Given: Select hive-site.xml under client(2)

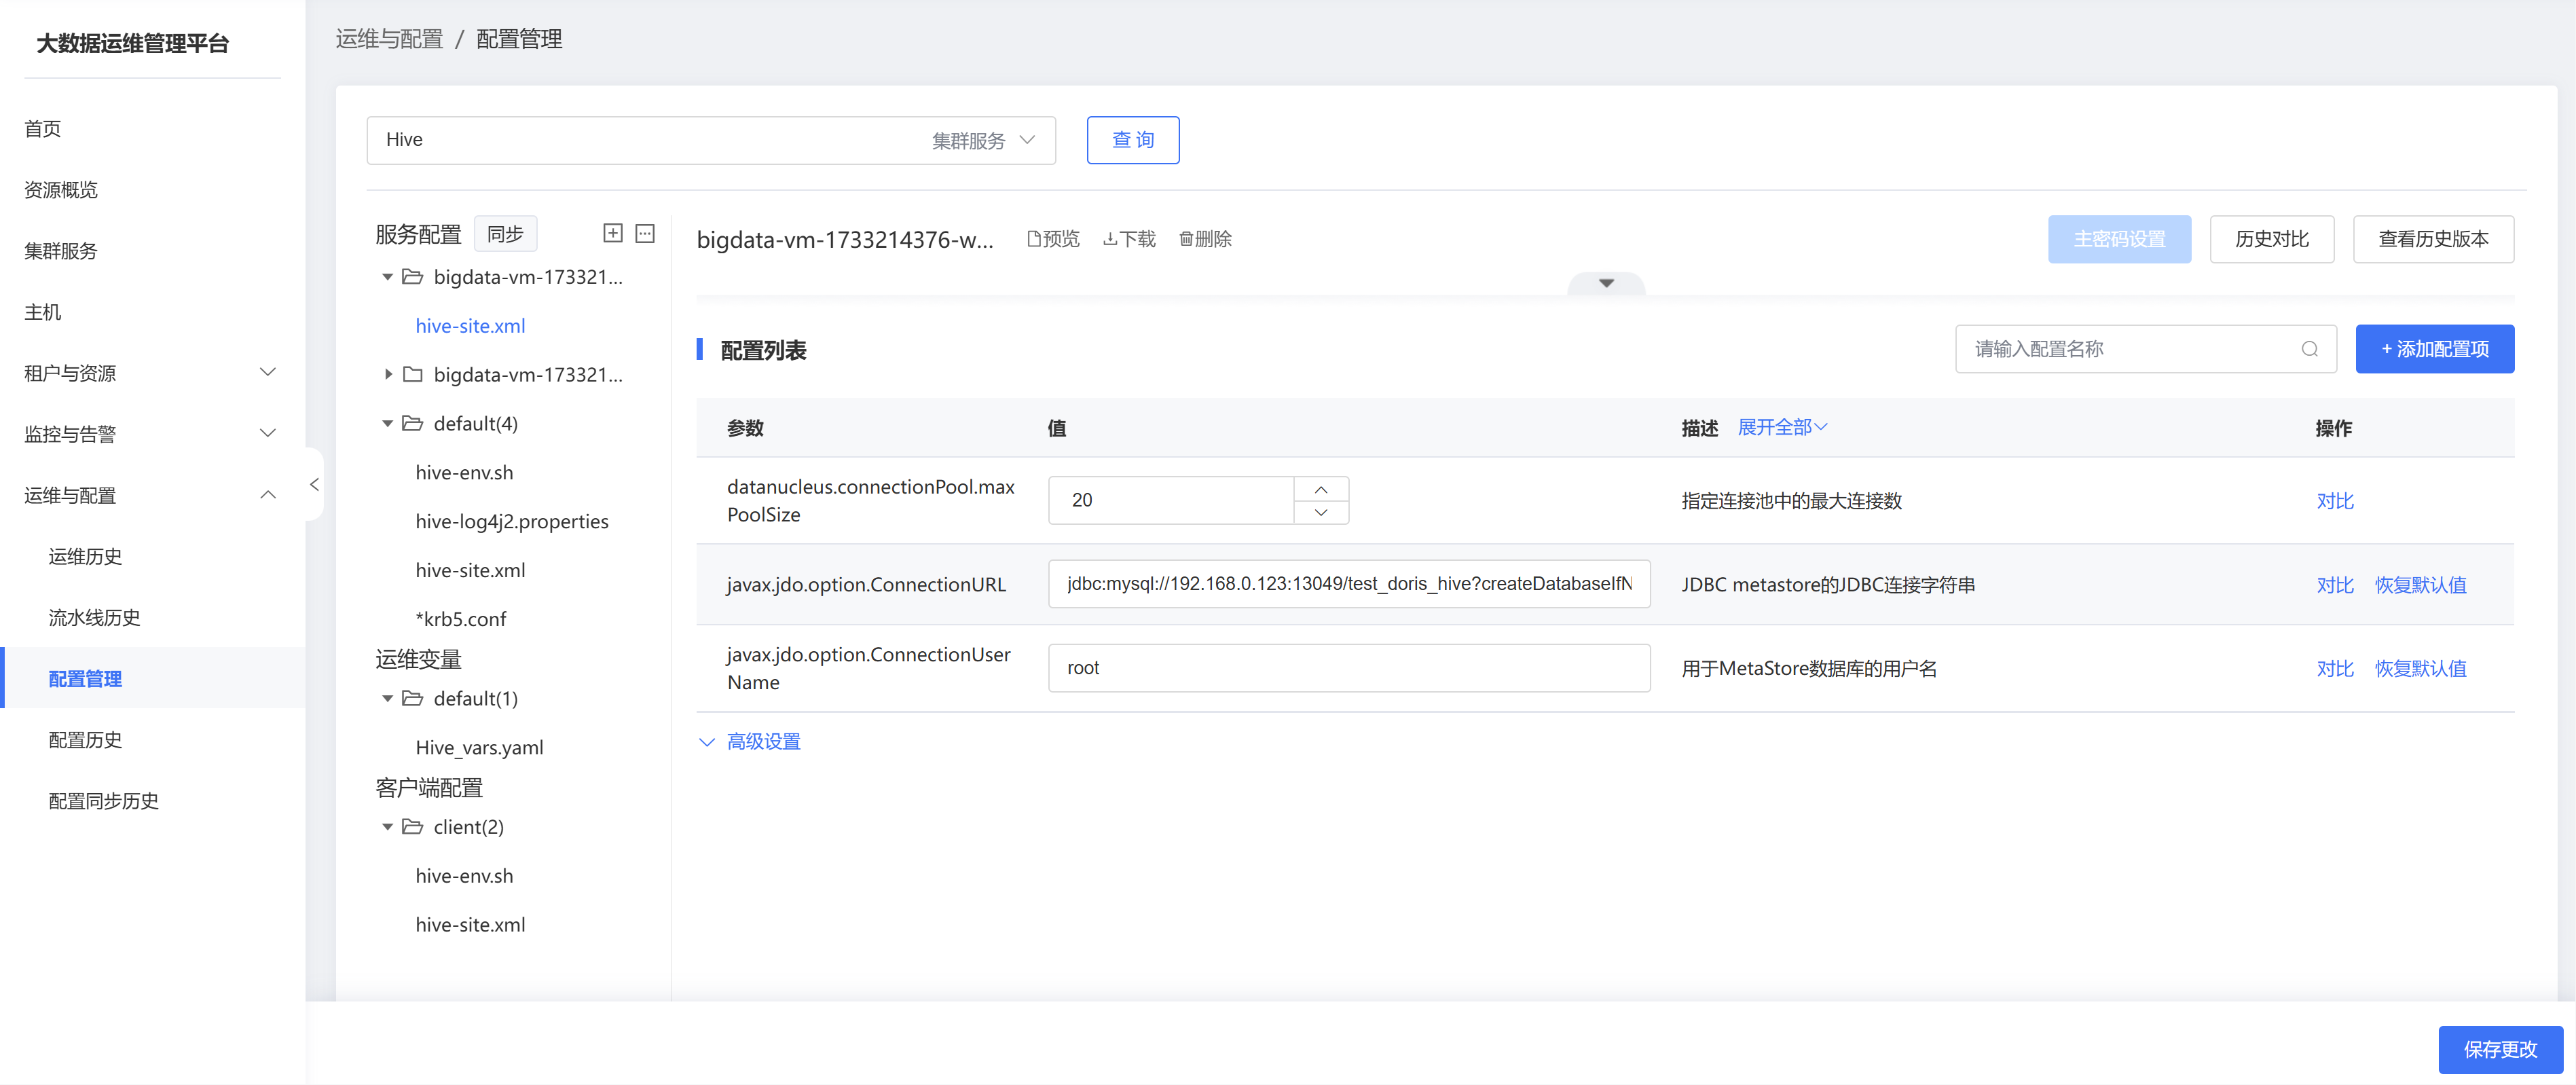Looking at the screenshot, I should 470,925.
